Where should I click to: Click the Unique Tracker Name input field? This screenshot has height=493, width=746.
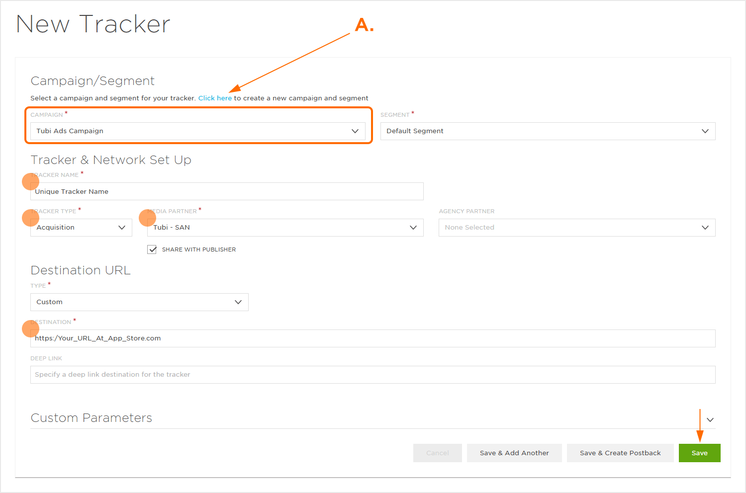coord(227,191)
